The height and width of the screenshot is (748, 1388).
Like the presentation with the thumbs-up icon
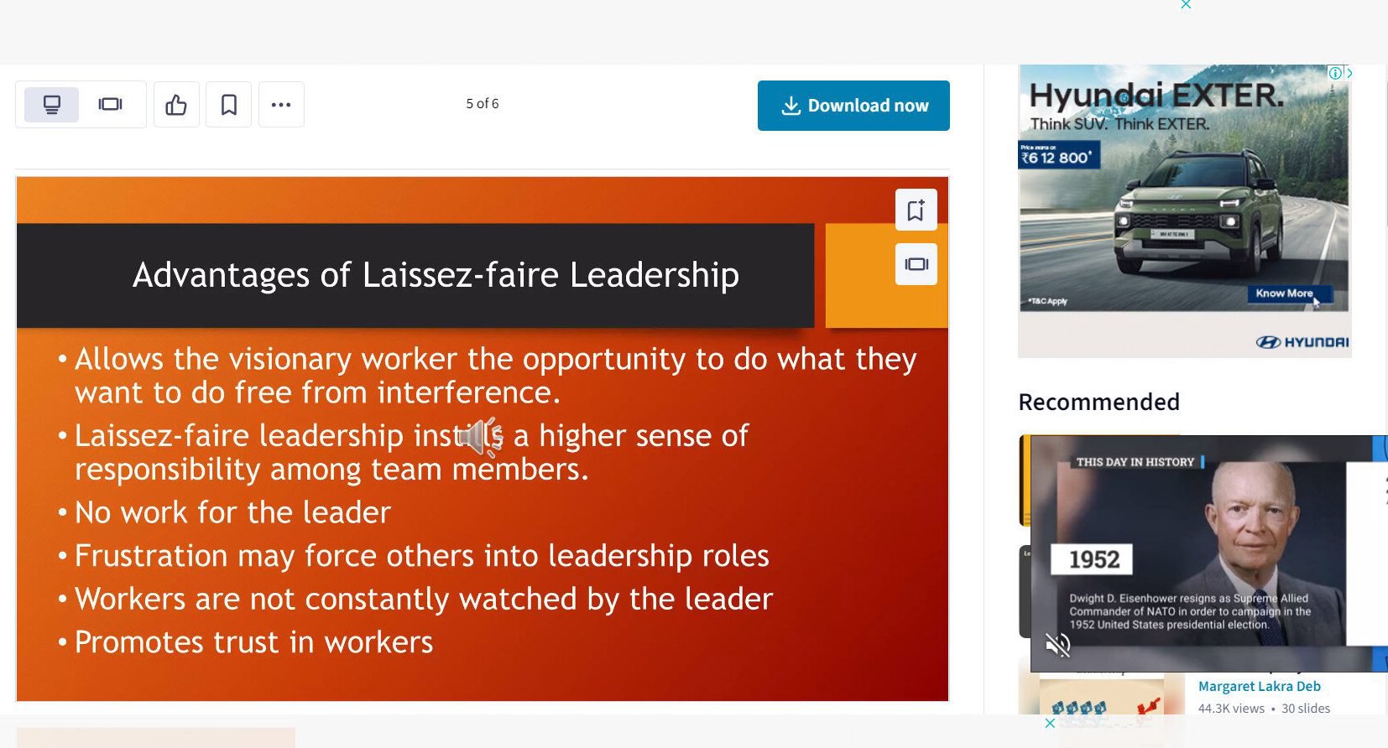point(176,105)
